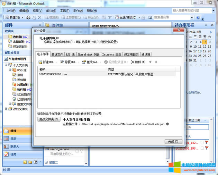Image resolution: width=218 pixels, height=175 pixels.
Task: Open address book search dropdown arrow
Action: click(x=192, y=17)
